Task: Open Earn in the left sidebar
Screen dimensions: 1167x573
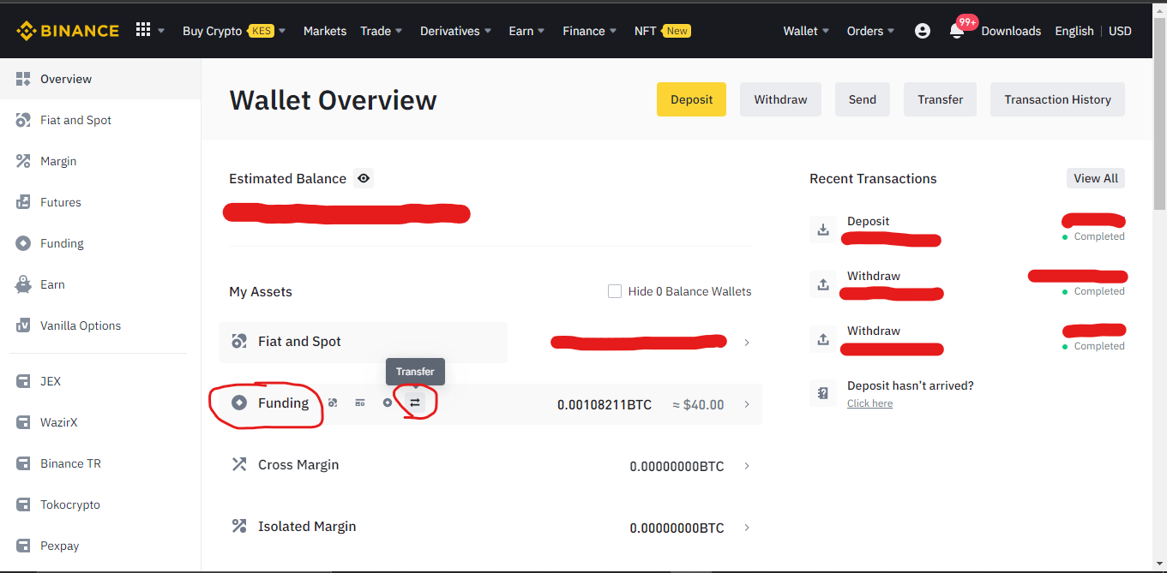Action: pos(100,284)
